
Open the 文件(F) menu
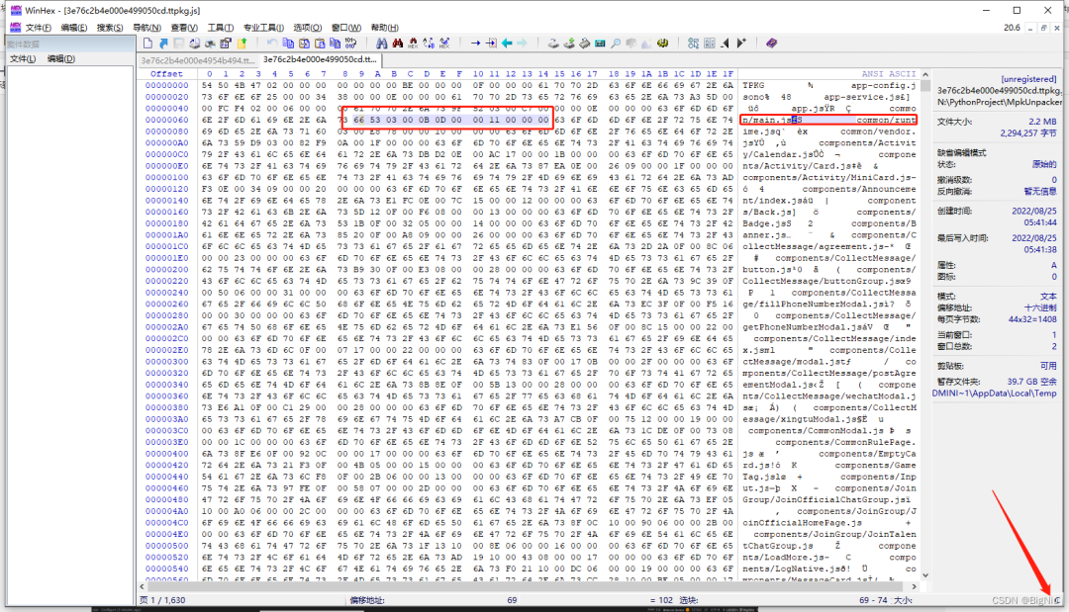39,28
